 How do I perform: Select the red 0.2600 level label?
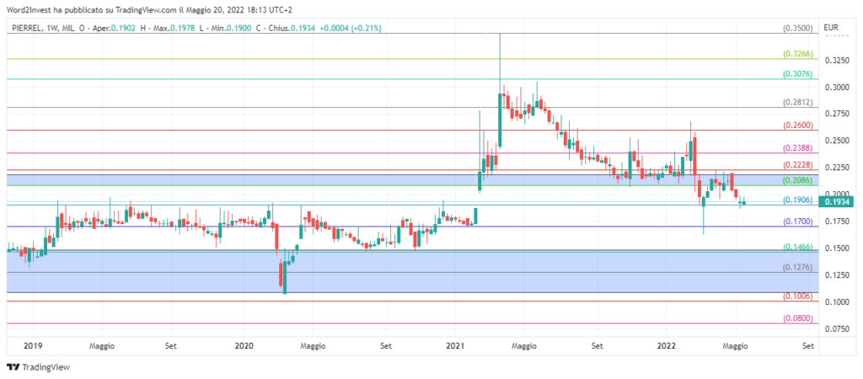797,125
